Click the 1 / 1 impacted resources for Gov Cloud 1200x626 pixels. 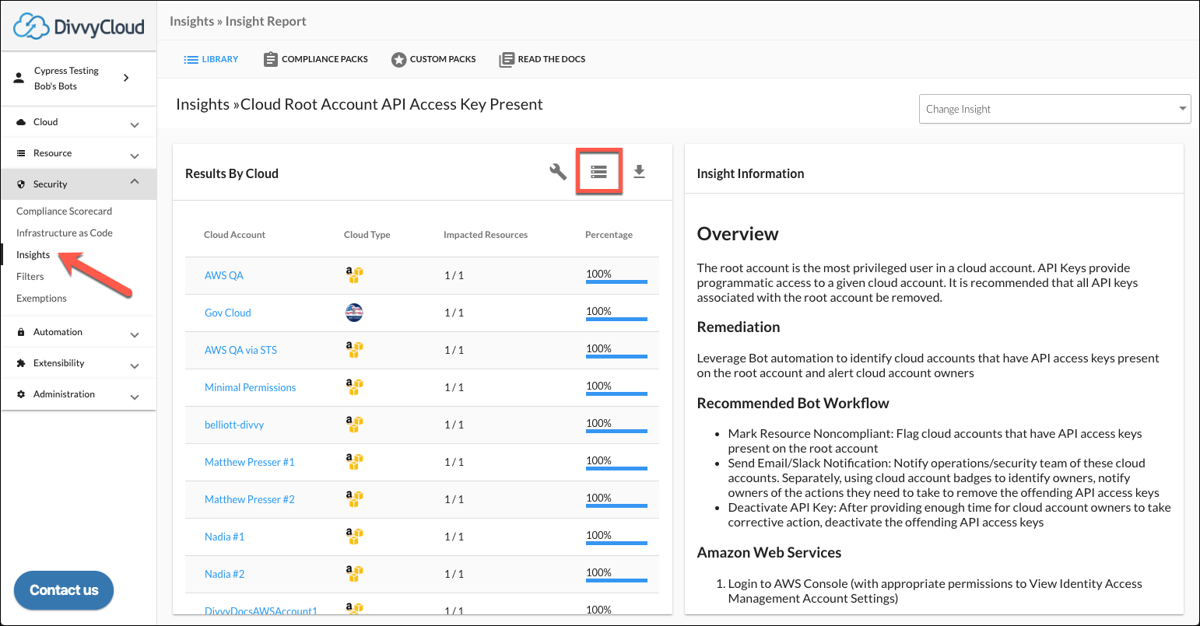pyautogui.click(x=454, y=313)
